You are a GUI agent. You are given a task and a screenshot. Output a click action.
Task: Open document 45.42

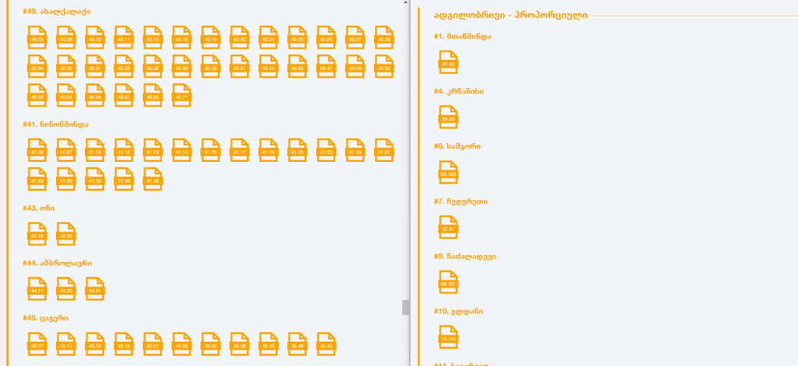[x=327, y=344]
